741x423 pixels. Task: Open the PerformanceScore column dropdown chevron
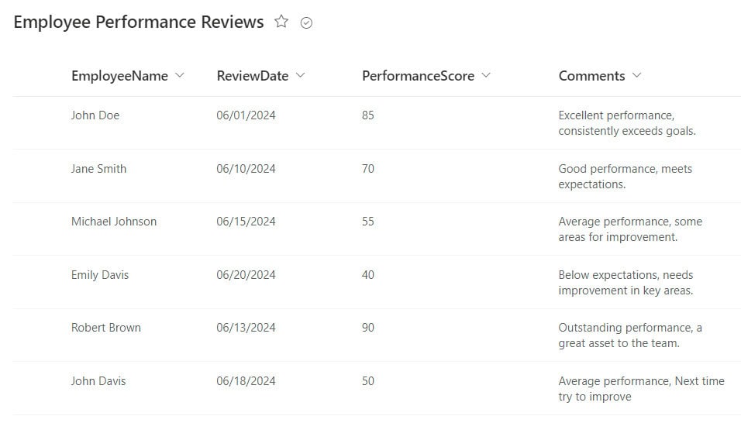coord(486,75)
